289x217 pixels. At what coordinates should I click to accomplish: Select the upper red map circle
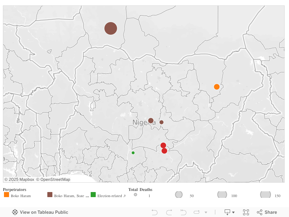point(163,145)
